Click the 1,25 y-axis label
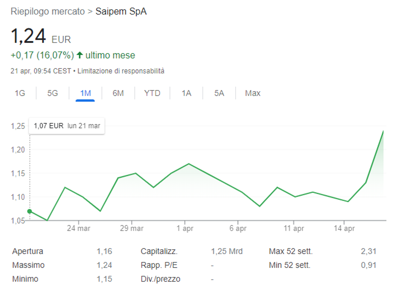This screenshot has height=293, width=407. click(x=18, y=126)
